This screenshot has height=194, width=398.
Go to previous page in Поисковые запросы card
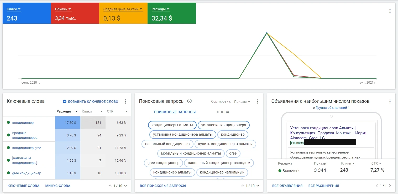(243, 186)
